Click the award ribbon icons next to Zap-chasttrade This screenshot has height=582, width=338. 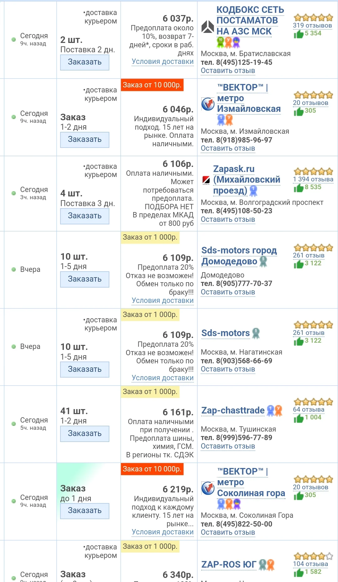point(274,411)
